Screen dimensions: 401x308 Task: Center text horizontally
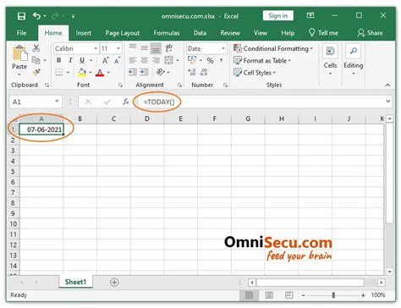pos(144,60)
